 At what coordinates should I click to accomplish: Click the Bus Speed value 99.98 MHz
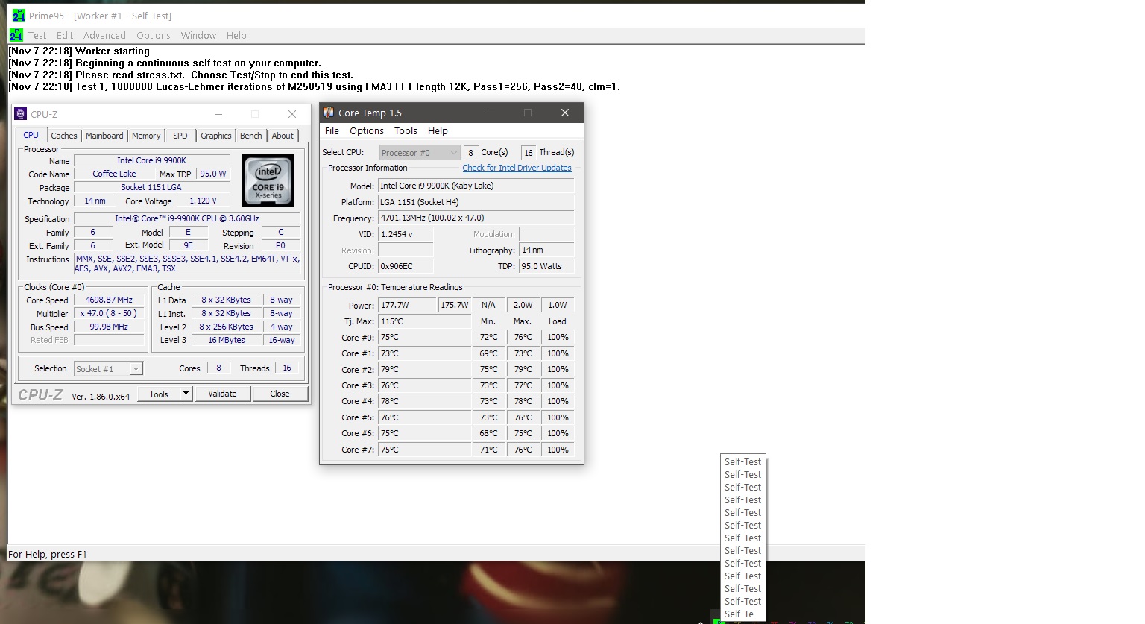coord(109,327)
